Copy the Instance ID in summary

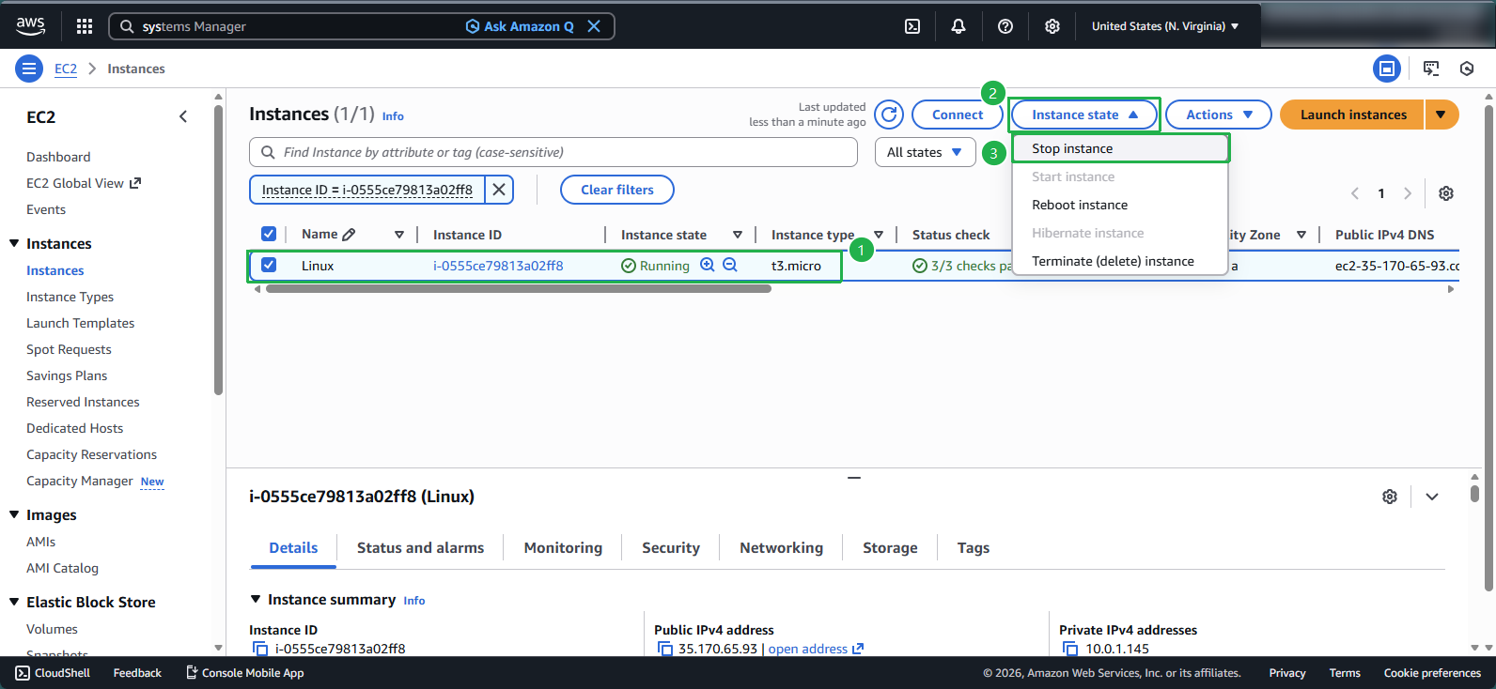click(x=260, y=649)
